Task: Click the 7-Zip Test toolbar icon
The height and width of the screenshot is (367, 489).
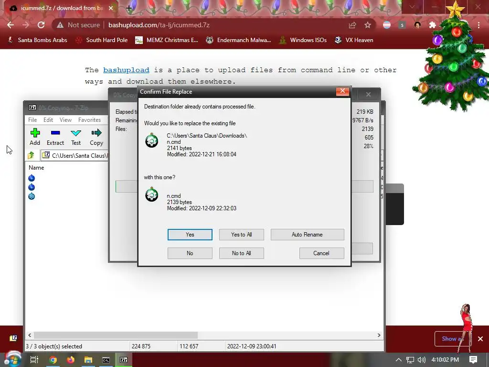Action: (76, 137)
